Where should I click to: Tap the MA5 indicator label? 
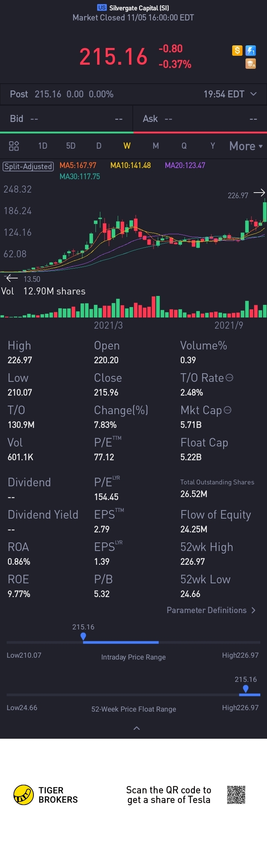tap(78, 165)
